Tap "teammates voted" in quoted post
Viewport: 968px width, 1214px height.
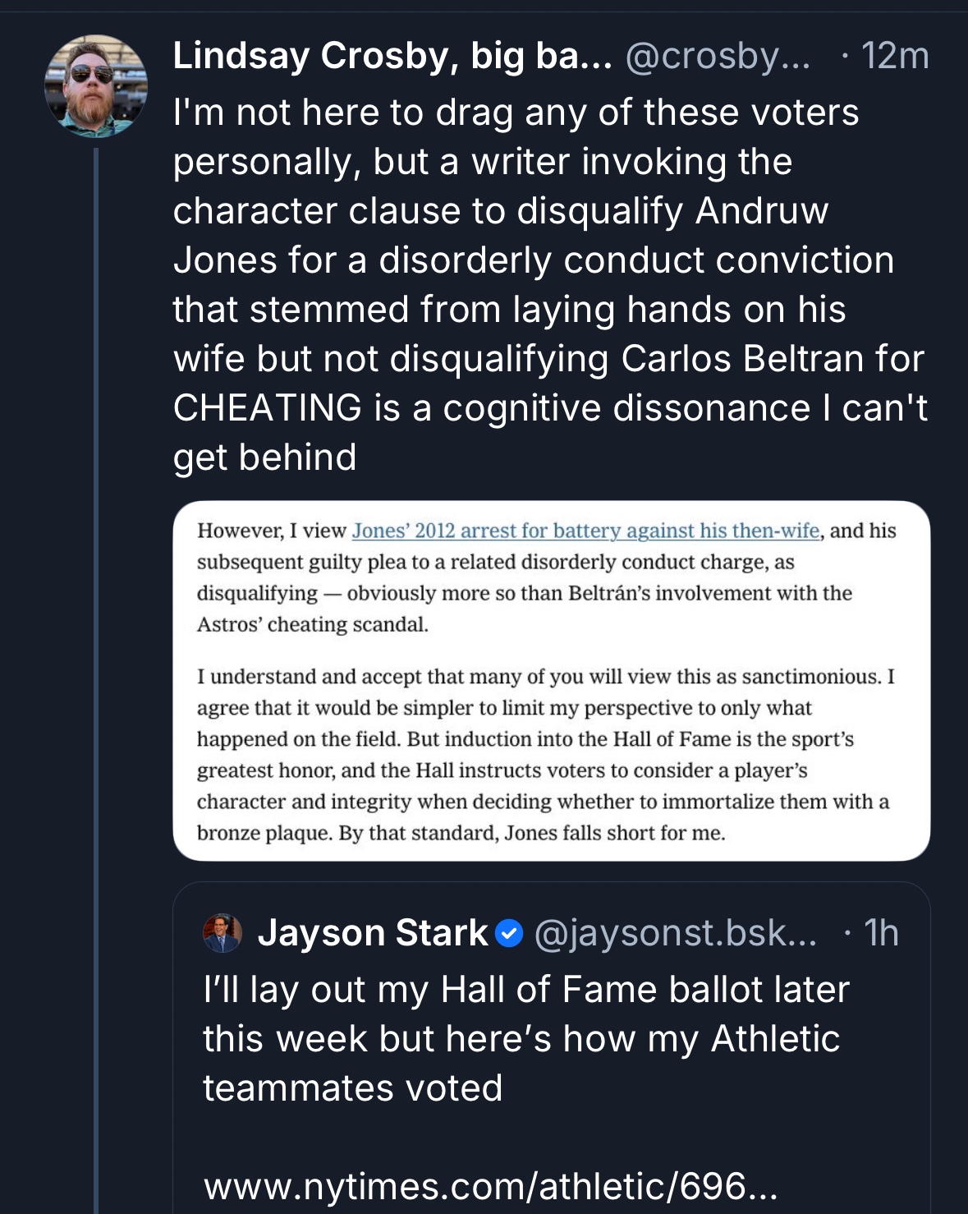tap(352, 1088)
